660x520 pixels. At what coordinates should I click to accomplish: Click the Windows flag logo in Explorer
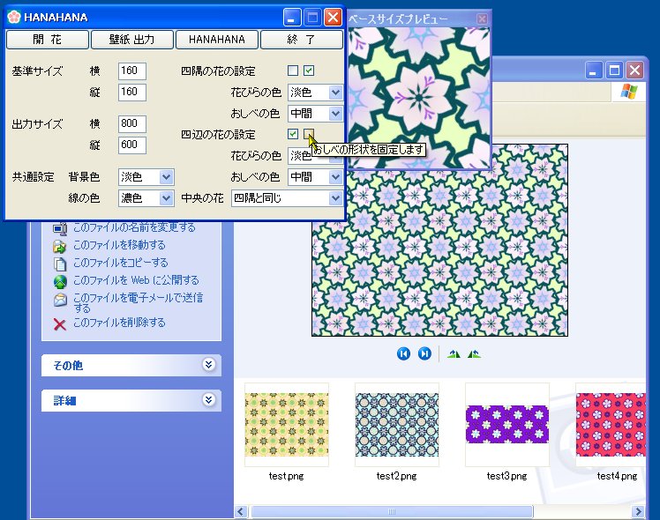coord(629,92)
